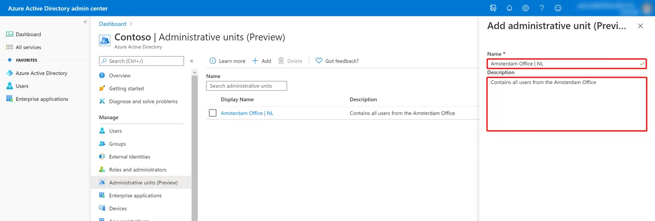Click the Search (Ctrl+/) menu box
Image resolution: width=655 pixels, height=221 pixels.
coord(141,61)
